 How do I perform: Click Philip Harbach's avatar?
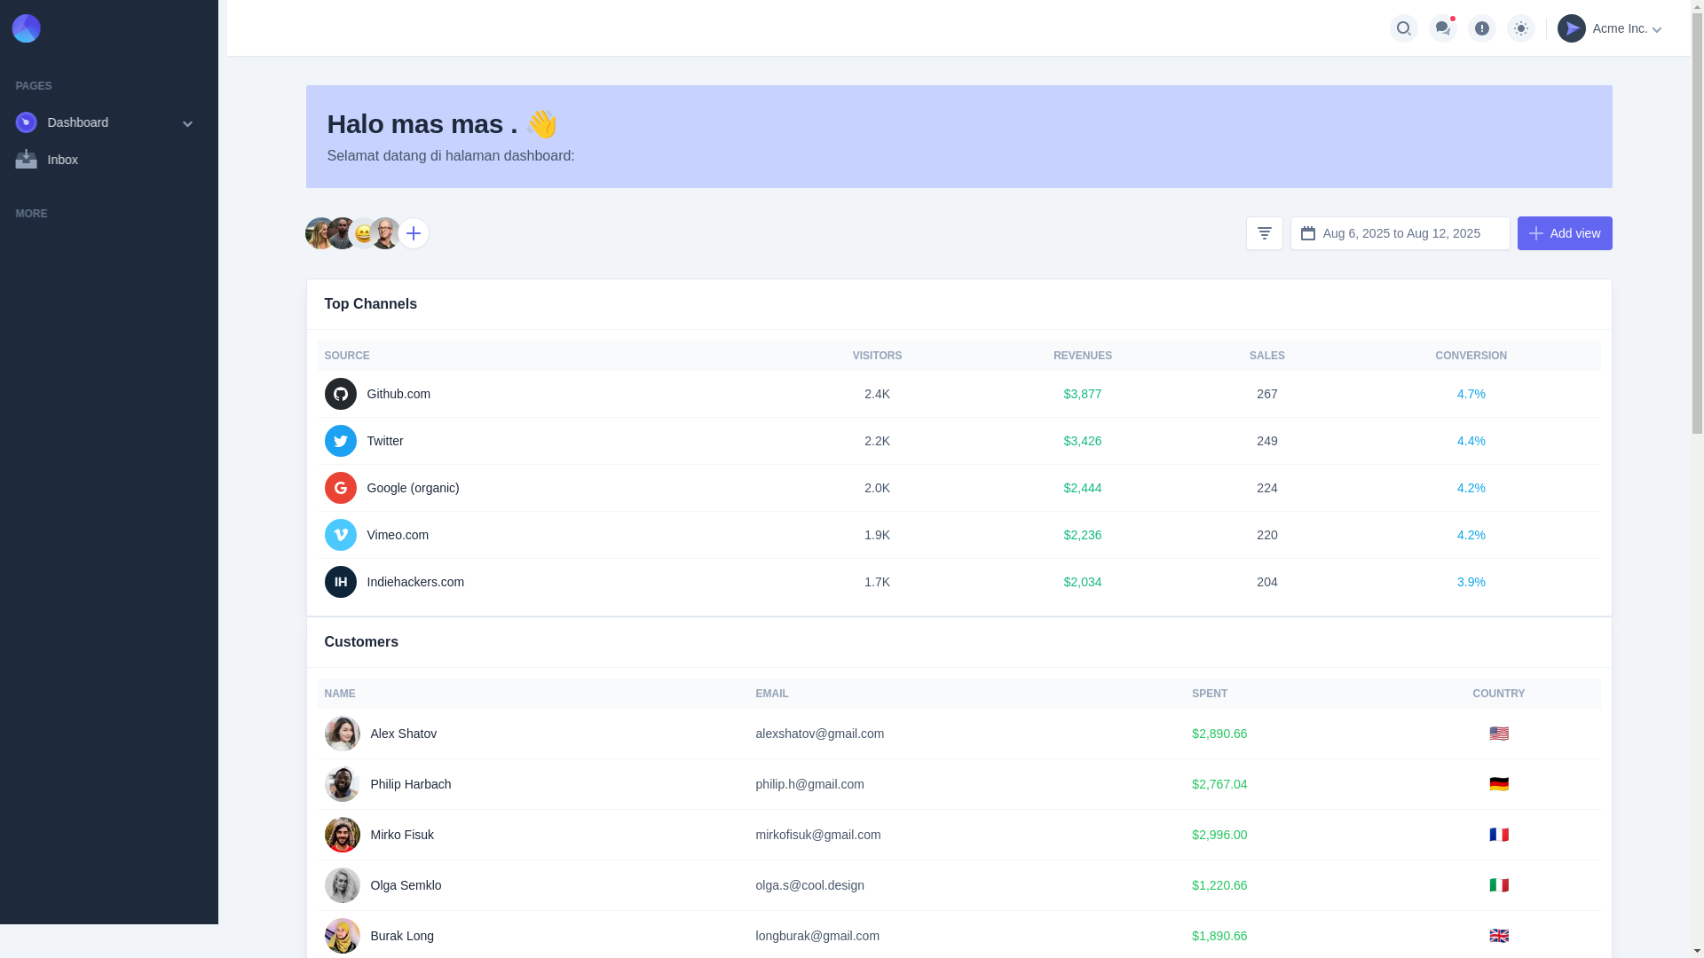point(342,784)
